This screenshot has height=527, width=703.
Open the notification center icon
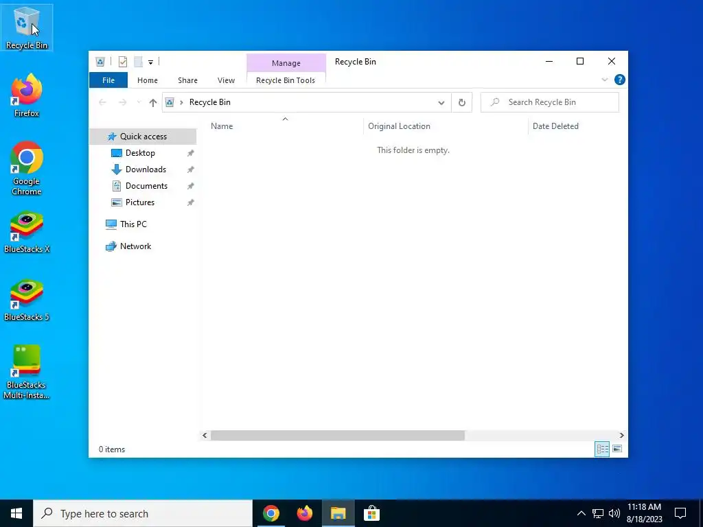click(x=680, y=513)
